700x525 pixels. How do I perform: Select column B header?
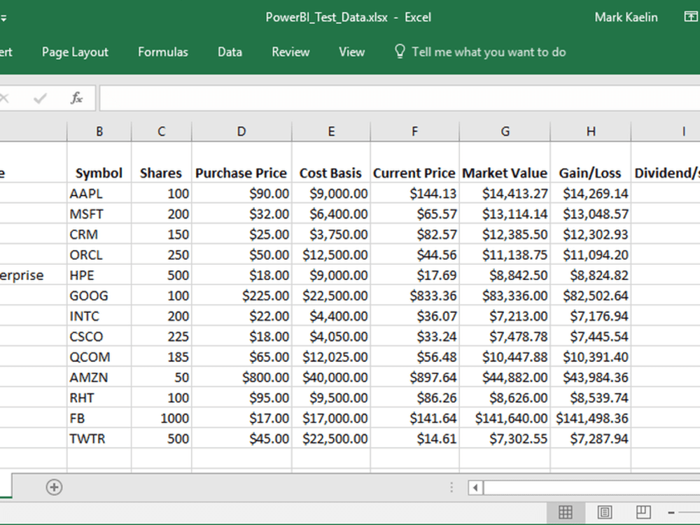point(99,132)
